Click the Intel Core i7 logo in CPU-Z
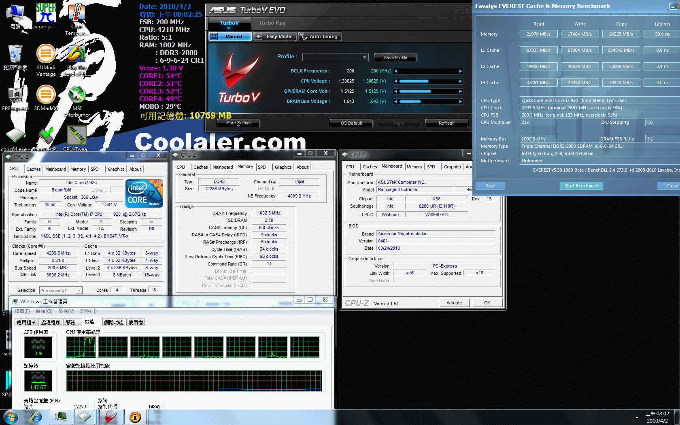Screen dimensions: 680x425 144,193
